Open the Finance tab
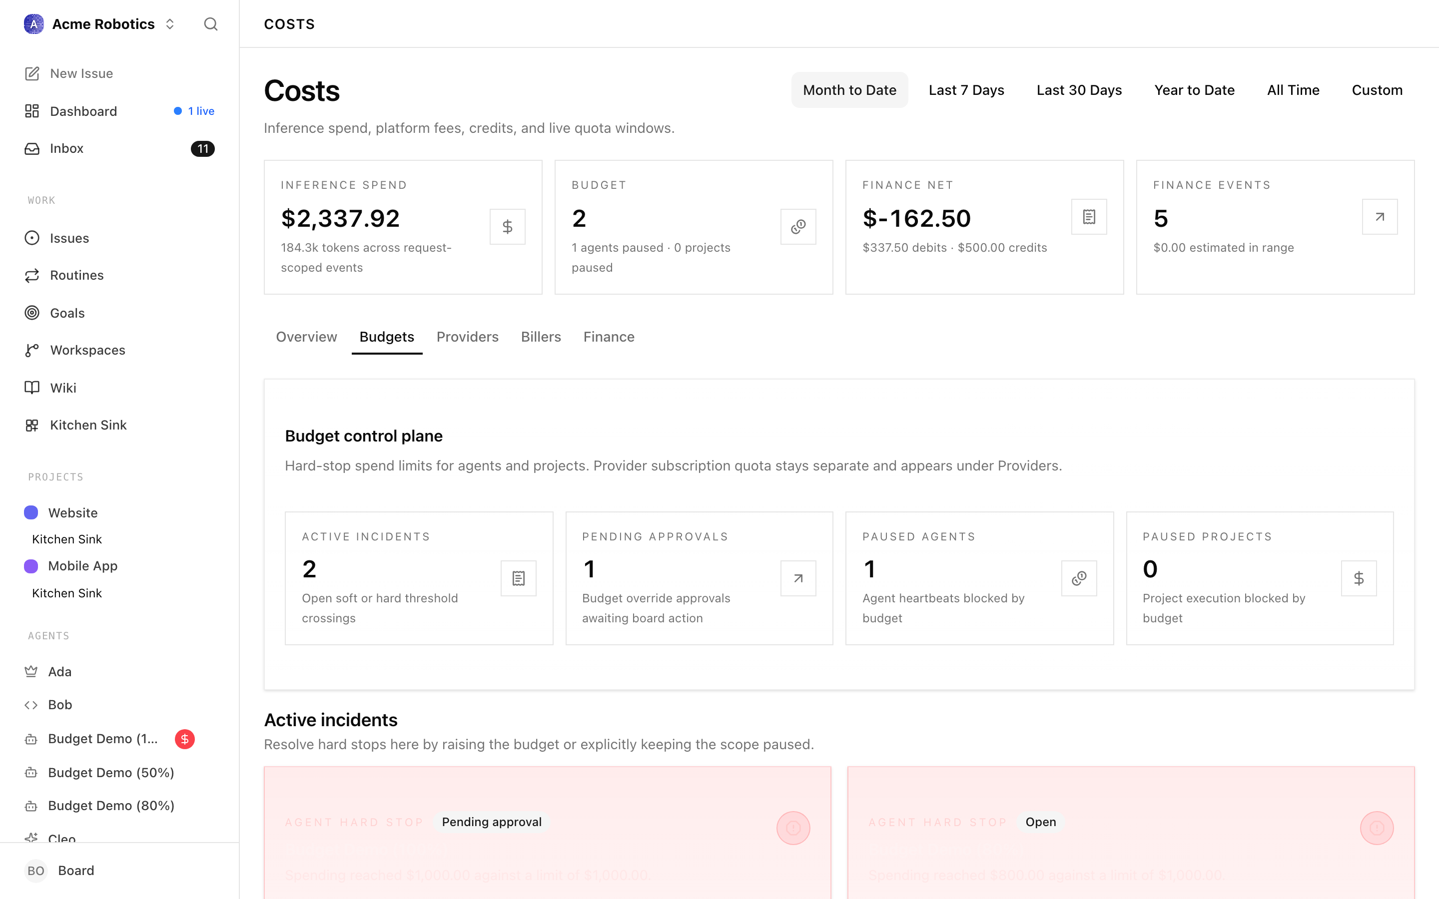The image size is (1439, 899). click(x=608, y=337)
